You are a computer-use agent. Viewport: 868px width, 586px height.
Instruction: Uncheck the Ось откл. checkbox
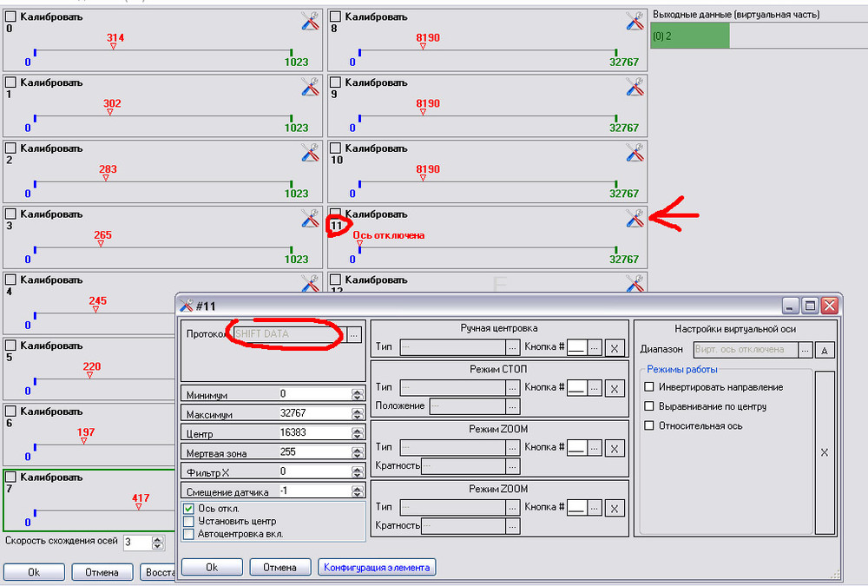(x=188, y=509)
